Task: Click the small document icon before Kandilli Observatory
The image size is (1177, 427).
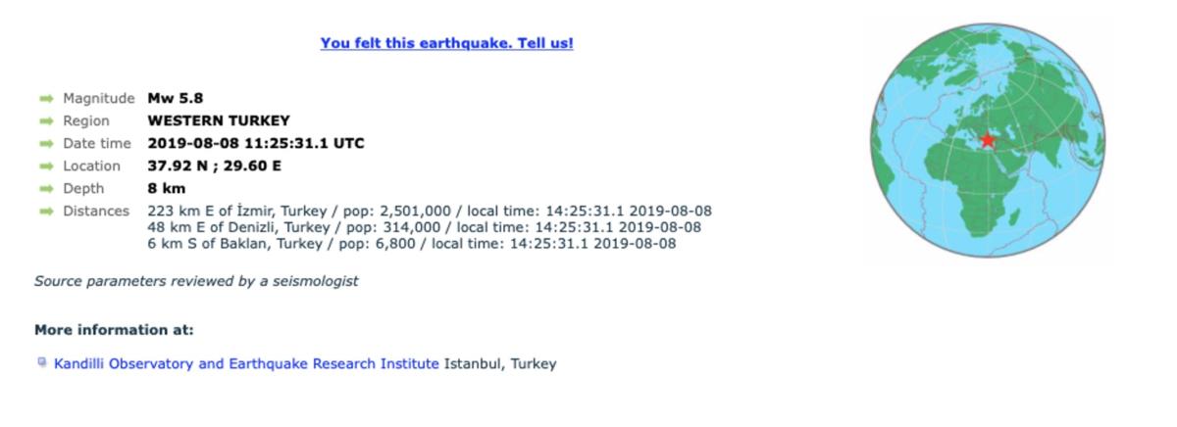Action: pos(41,362)
